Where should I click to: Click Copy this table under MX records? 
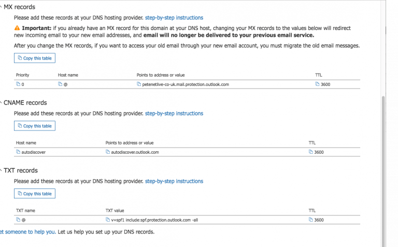pos(35,58)
